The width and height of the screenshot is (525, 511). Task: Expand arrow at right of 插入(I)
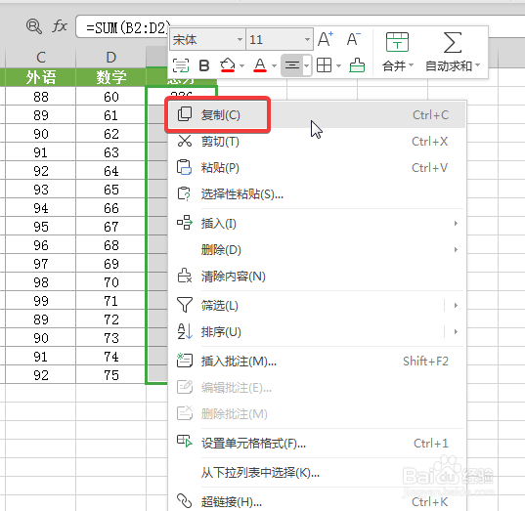(456, 223)
